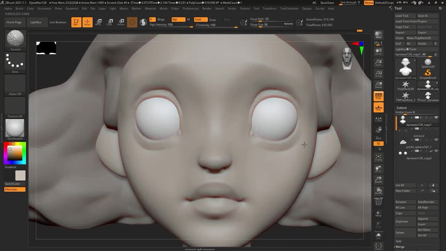Click the AAHalf icon

(x=378, y=85)
